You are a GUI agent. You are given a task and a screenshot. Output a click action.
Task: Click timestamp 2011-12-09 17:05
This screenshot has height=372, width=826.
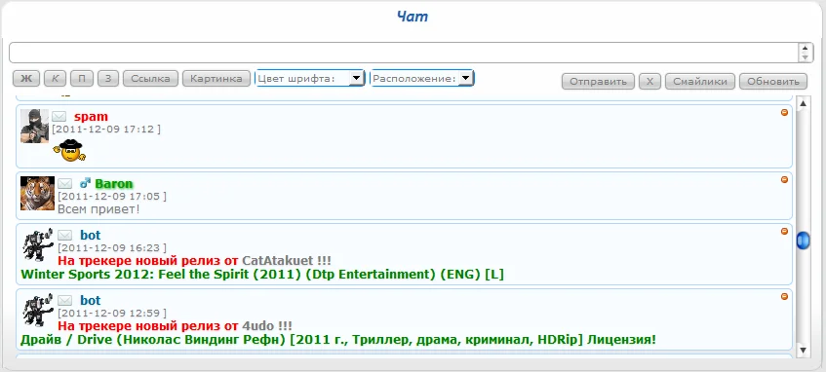click(112, 197)
